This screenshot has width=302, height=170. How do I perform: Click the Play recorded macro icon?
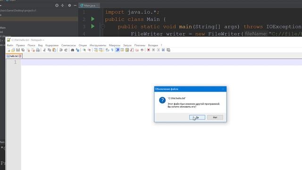point(159,50)
